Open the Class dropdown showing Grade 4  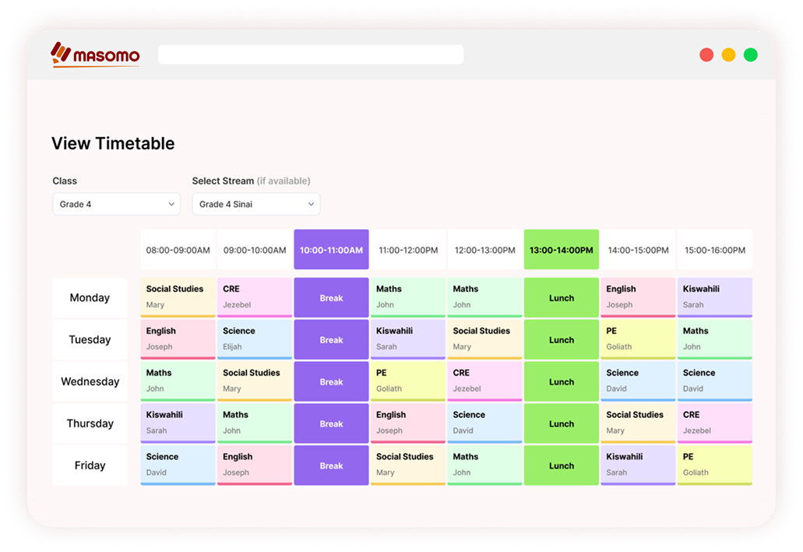116,204
